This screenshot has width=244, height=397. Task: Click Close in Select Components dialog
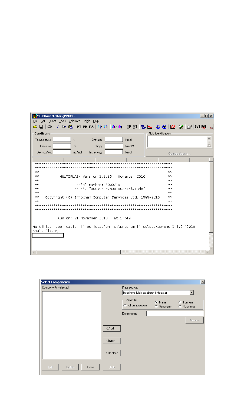point(90,367)
